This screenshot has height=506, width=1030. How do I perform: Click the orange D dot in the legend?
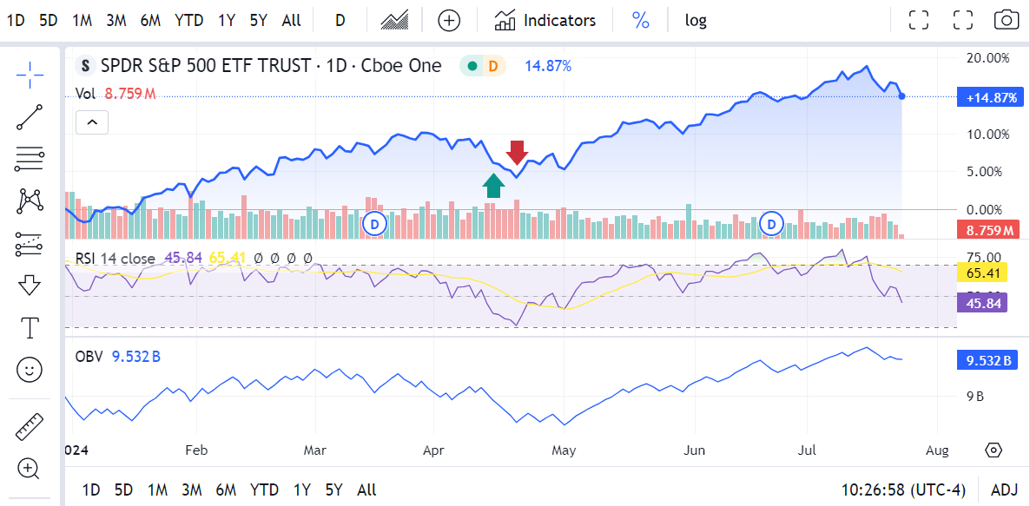[492, 65]
